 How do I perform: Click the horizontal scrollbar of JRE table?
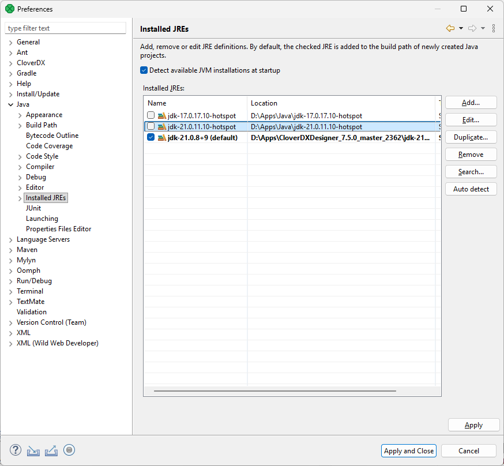coord(275,391)
